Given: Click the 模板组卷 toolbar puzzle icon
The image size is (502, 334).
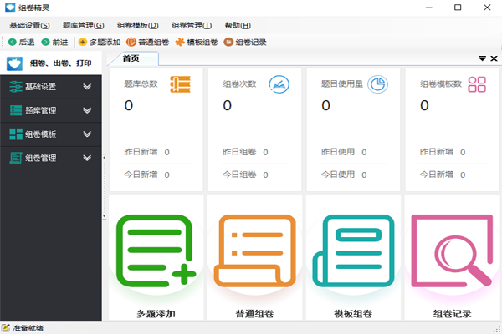Looking at the screenshot, I should pyautogui.click(x=180, y=43).
